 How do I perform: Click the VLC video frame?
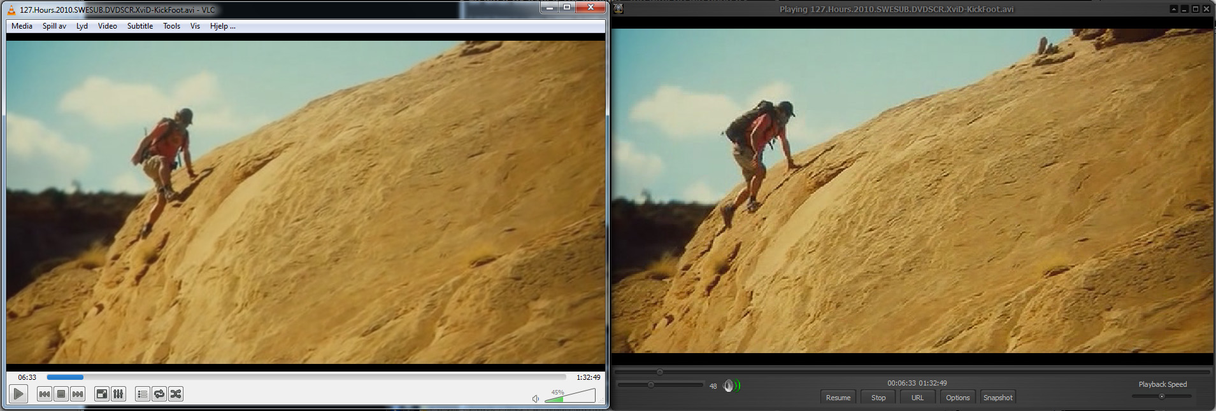coord(306,202)
